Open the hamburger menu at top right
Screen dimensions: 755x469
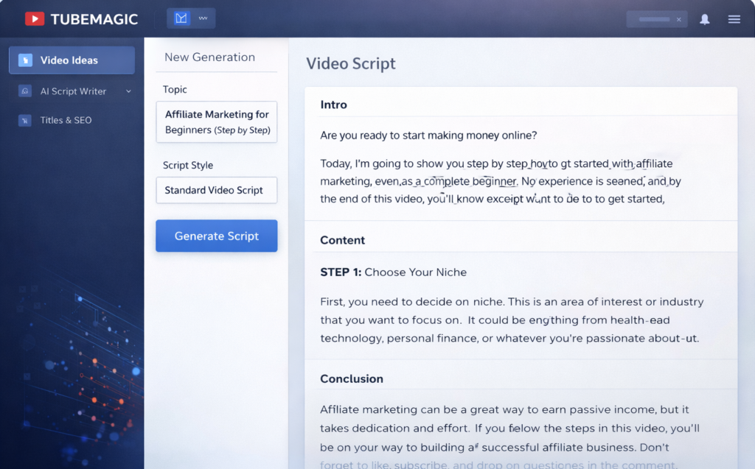click(734, 19)
